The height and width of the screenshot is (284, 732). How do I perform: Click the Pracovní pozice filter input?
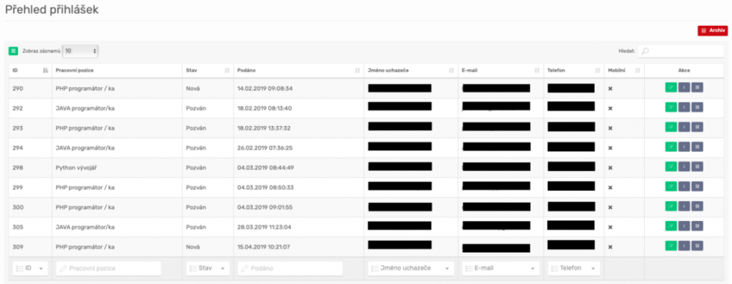click(109, 268)
